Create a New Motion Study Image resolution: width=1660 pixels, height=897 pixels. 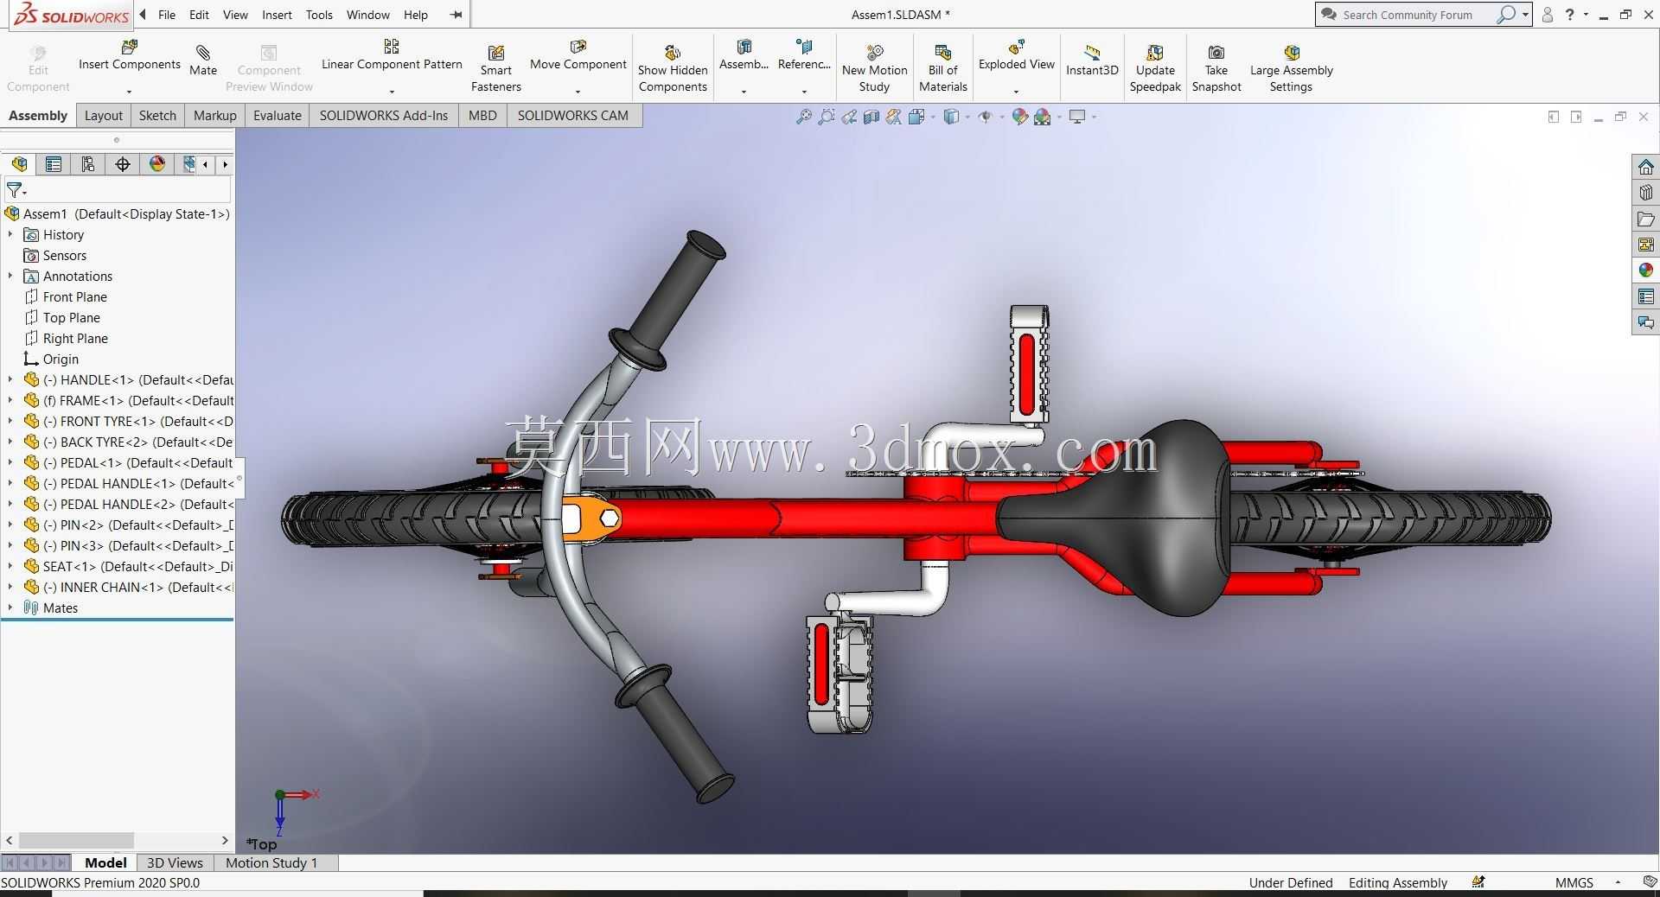(x=875, y=69)
